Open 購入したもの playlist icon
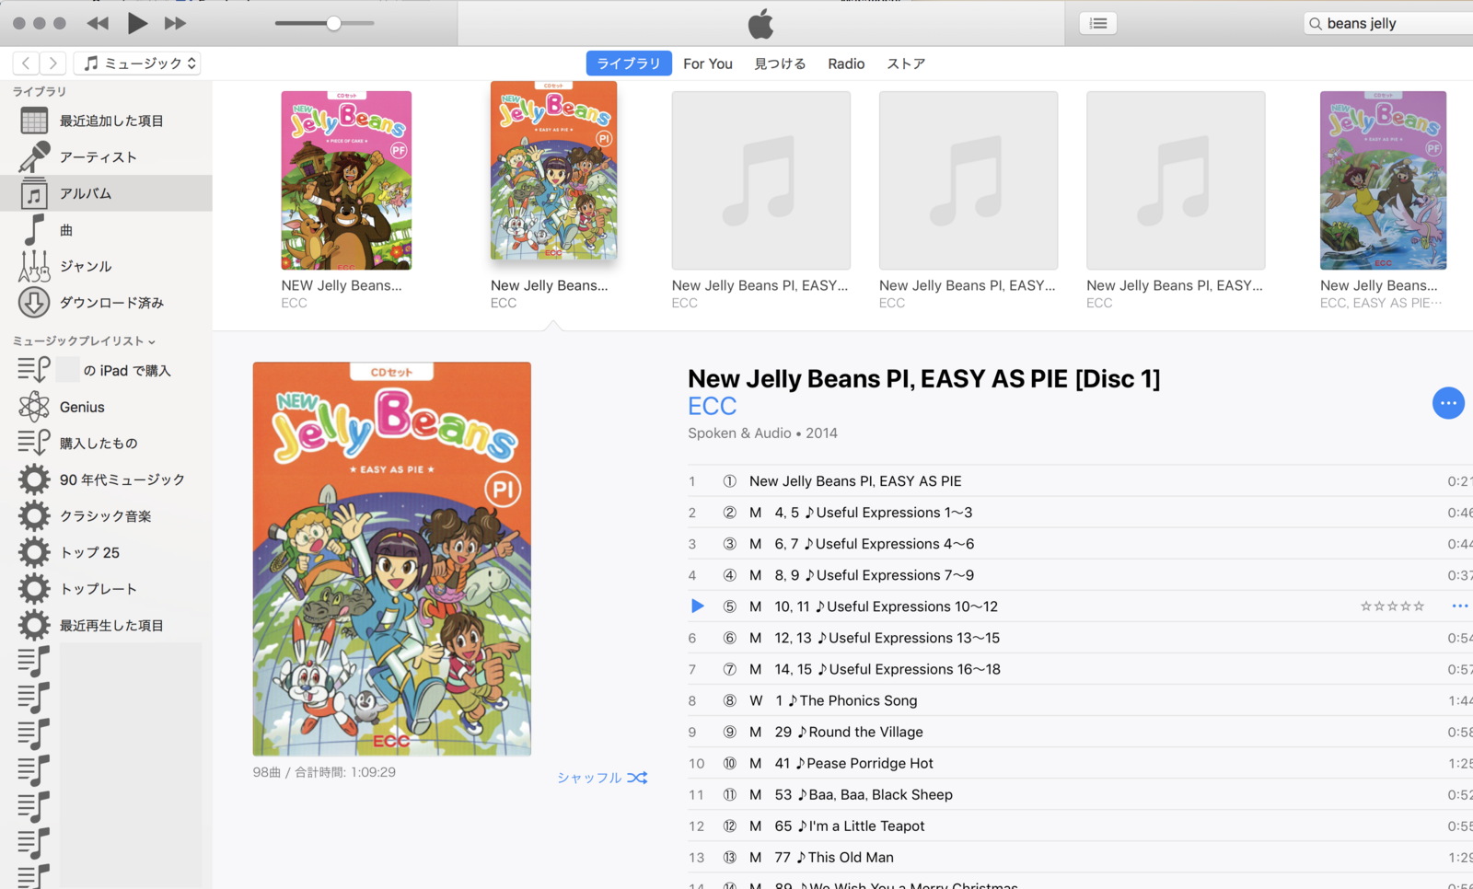The width and height of the screenshot is (1473, 889). tap(34, 443)
